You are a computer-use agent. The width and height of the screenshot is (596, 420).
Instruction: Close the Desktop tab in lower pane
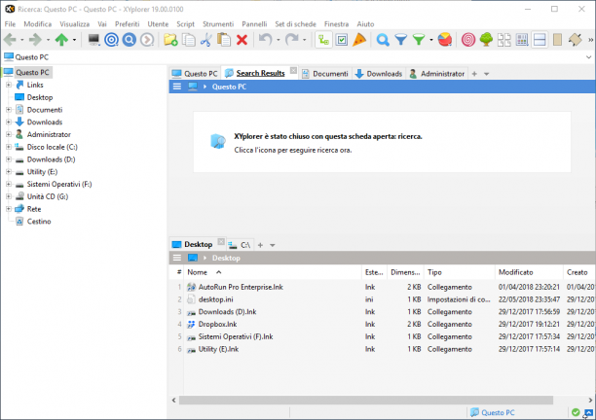click(221, 241)
